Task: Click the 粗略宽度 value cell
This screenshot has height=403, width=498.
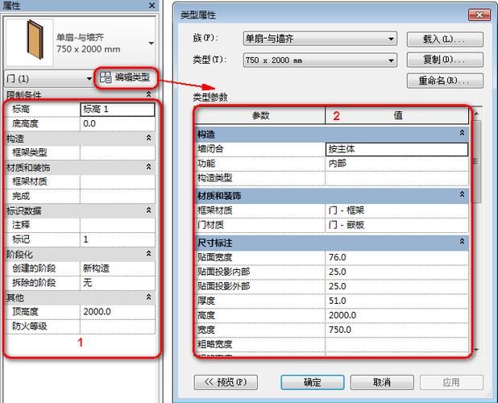Action: [396, 345]
